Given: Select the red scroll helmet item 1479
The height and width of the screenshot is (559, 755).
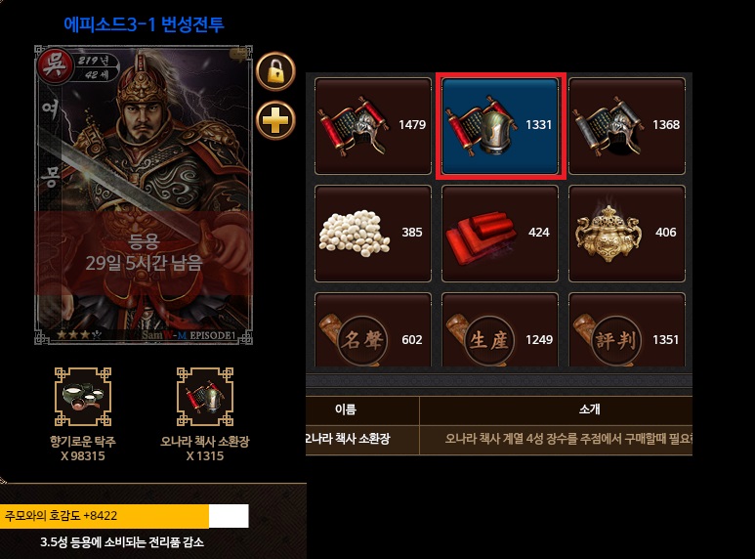Looking at the screenshot, I should [x=373, y=126].
